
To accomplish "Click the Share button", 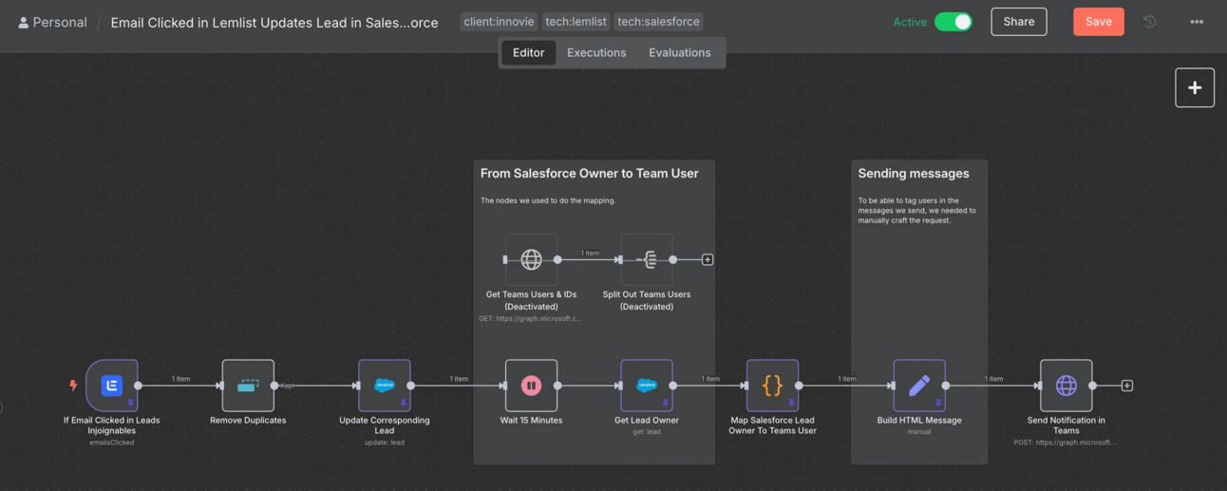I will pos(1019,22).
